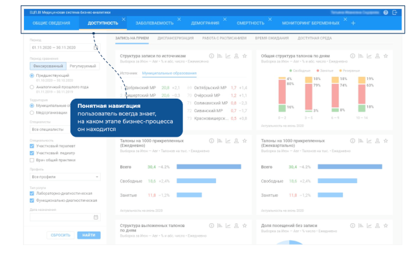The height and width of the screenshot is (260, 414).
Task: Select the Медорганизации radio option
Action: tap(32, 113)
